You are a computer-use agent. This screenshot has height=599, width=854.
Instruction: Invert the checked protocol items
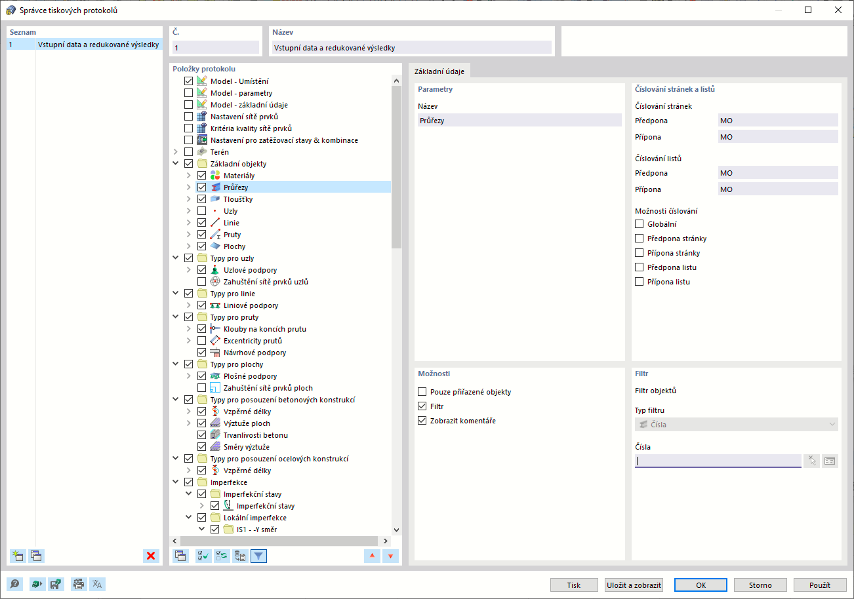point(222,556)
